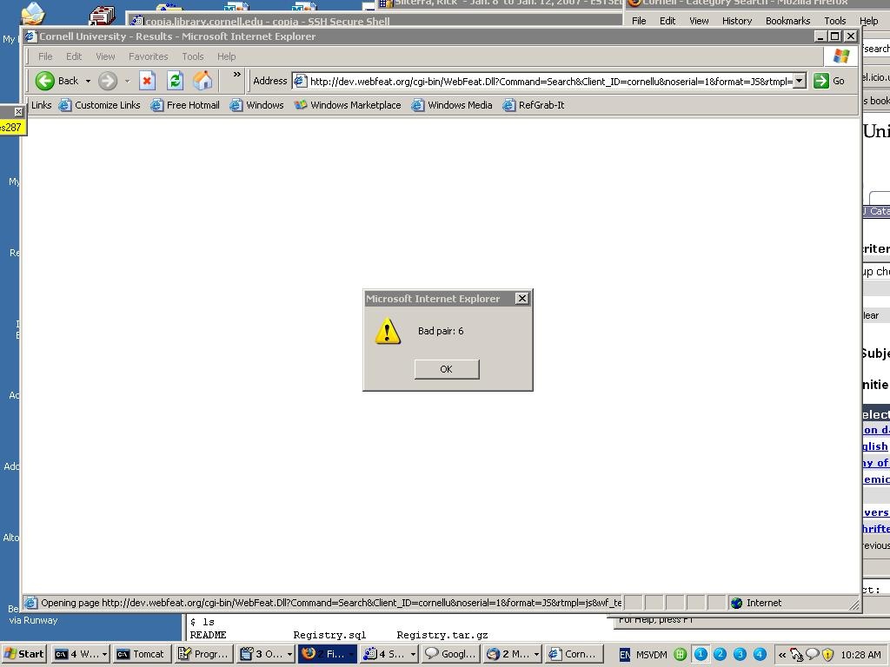
Task: Open the Firefox window's File menu
Action: (x=639, y=21)
